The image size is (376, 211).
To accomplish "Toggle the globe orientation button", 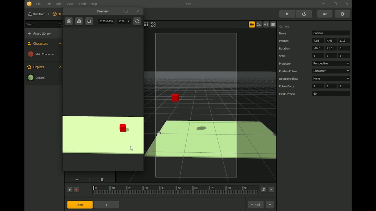I will tap(266, 25).
